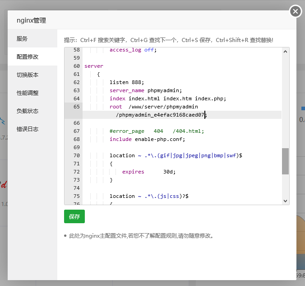This screenshot has width=305, height=286.
Task: Open the 错误日志 tab
Action: (28, 129)
